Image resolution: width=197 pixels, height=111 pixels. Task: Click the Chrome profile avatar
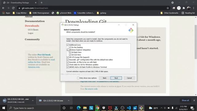pyautogui.click(x=189, y=8)
